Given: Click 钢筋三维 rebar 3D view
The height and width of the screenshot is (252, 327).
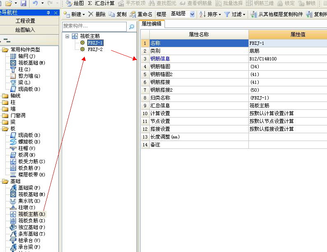Looking at the screenshot, I should (x=260, y=3).
